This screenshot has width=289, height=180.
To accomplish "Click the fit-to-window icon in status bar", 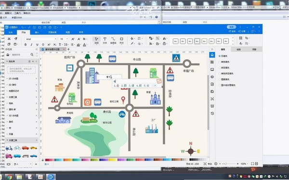I will tap(252, 164).
